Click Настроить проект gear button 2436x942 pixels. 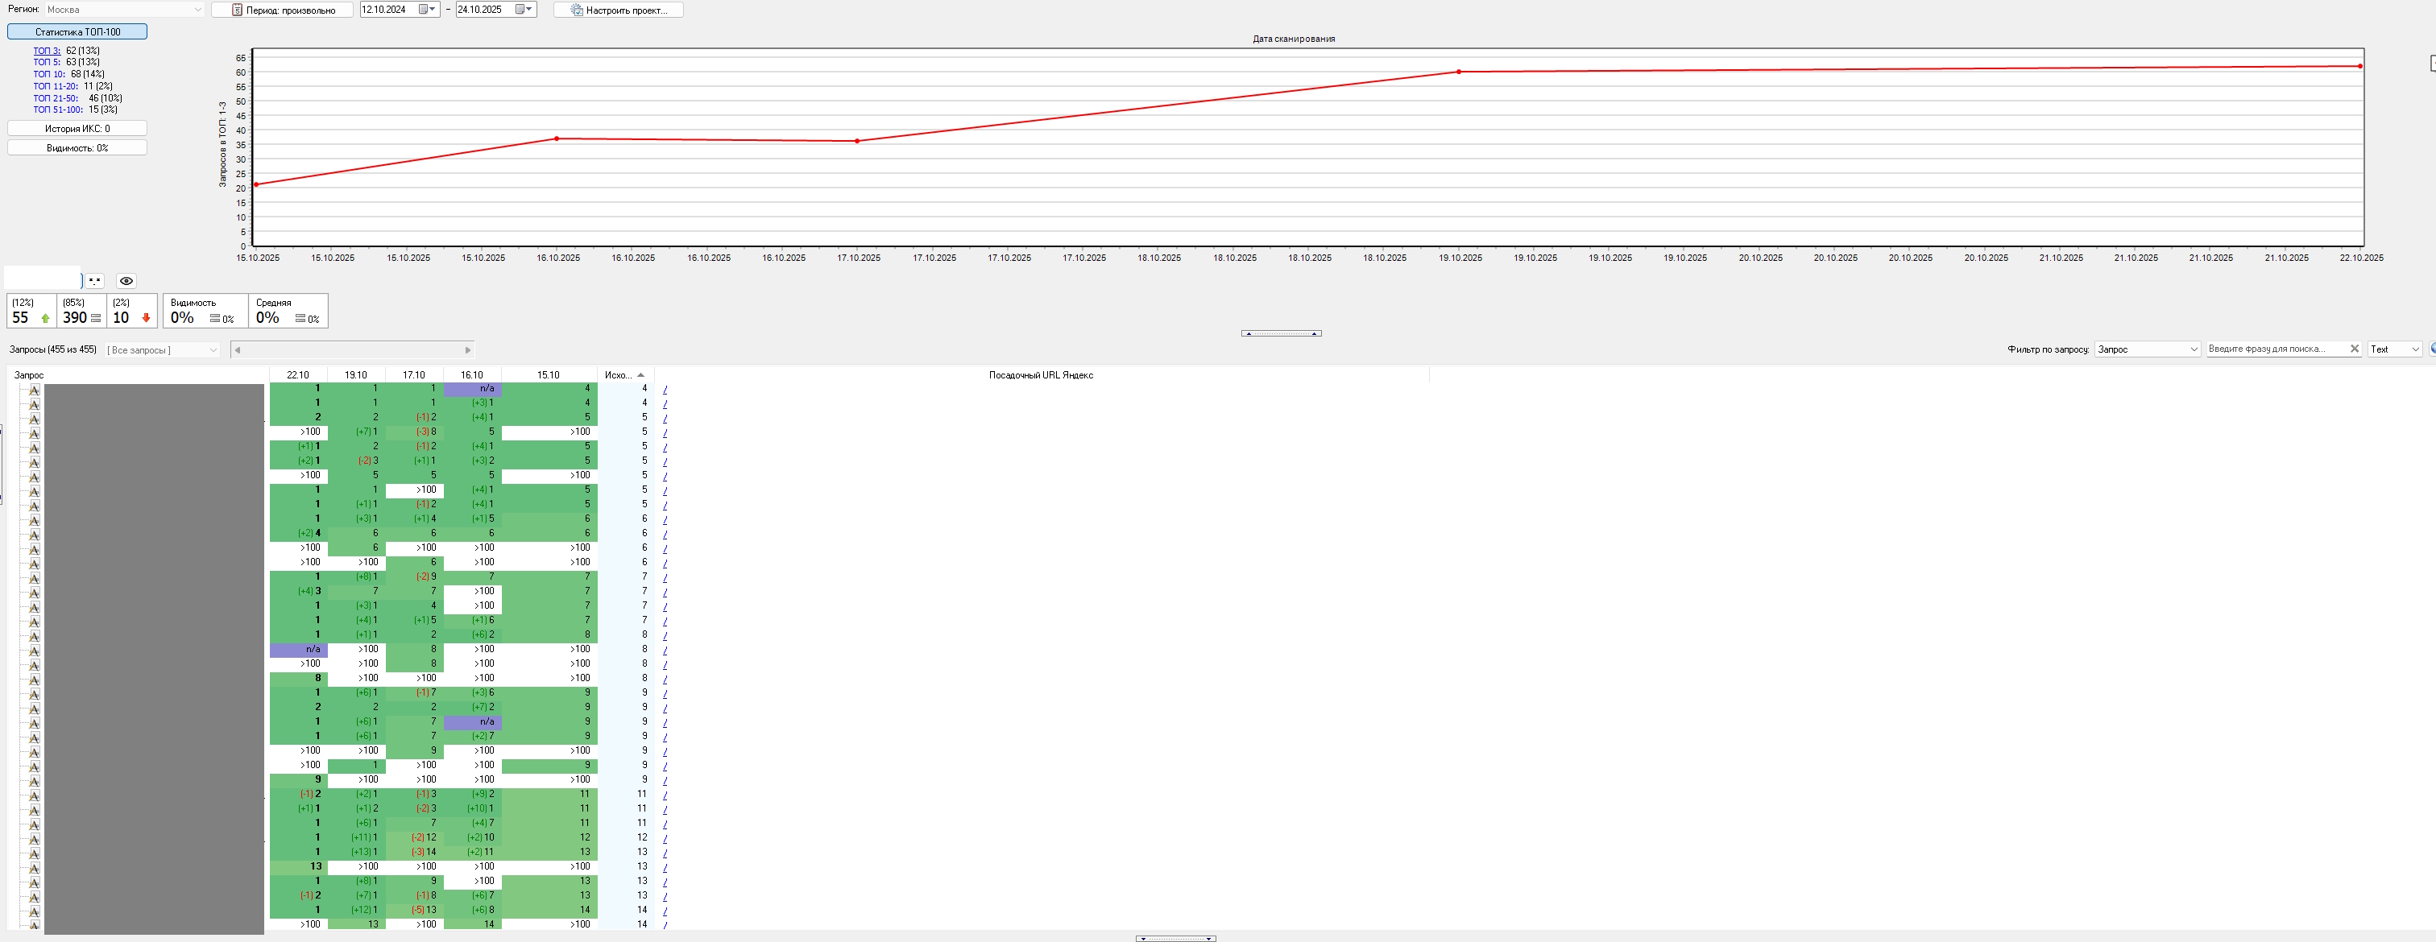619,10
